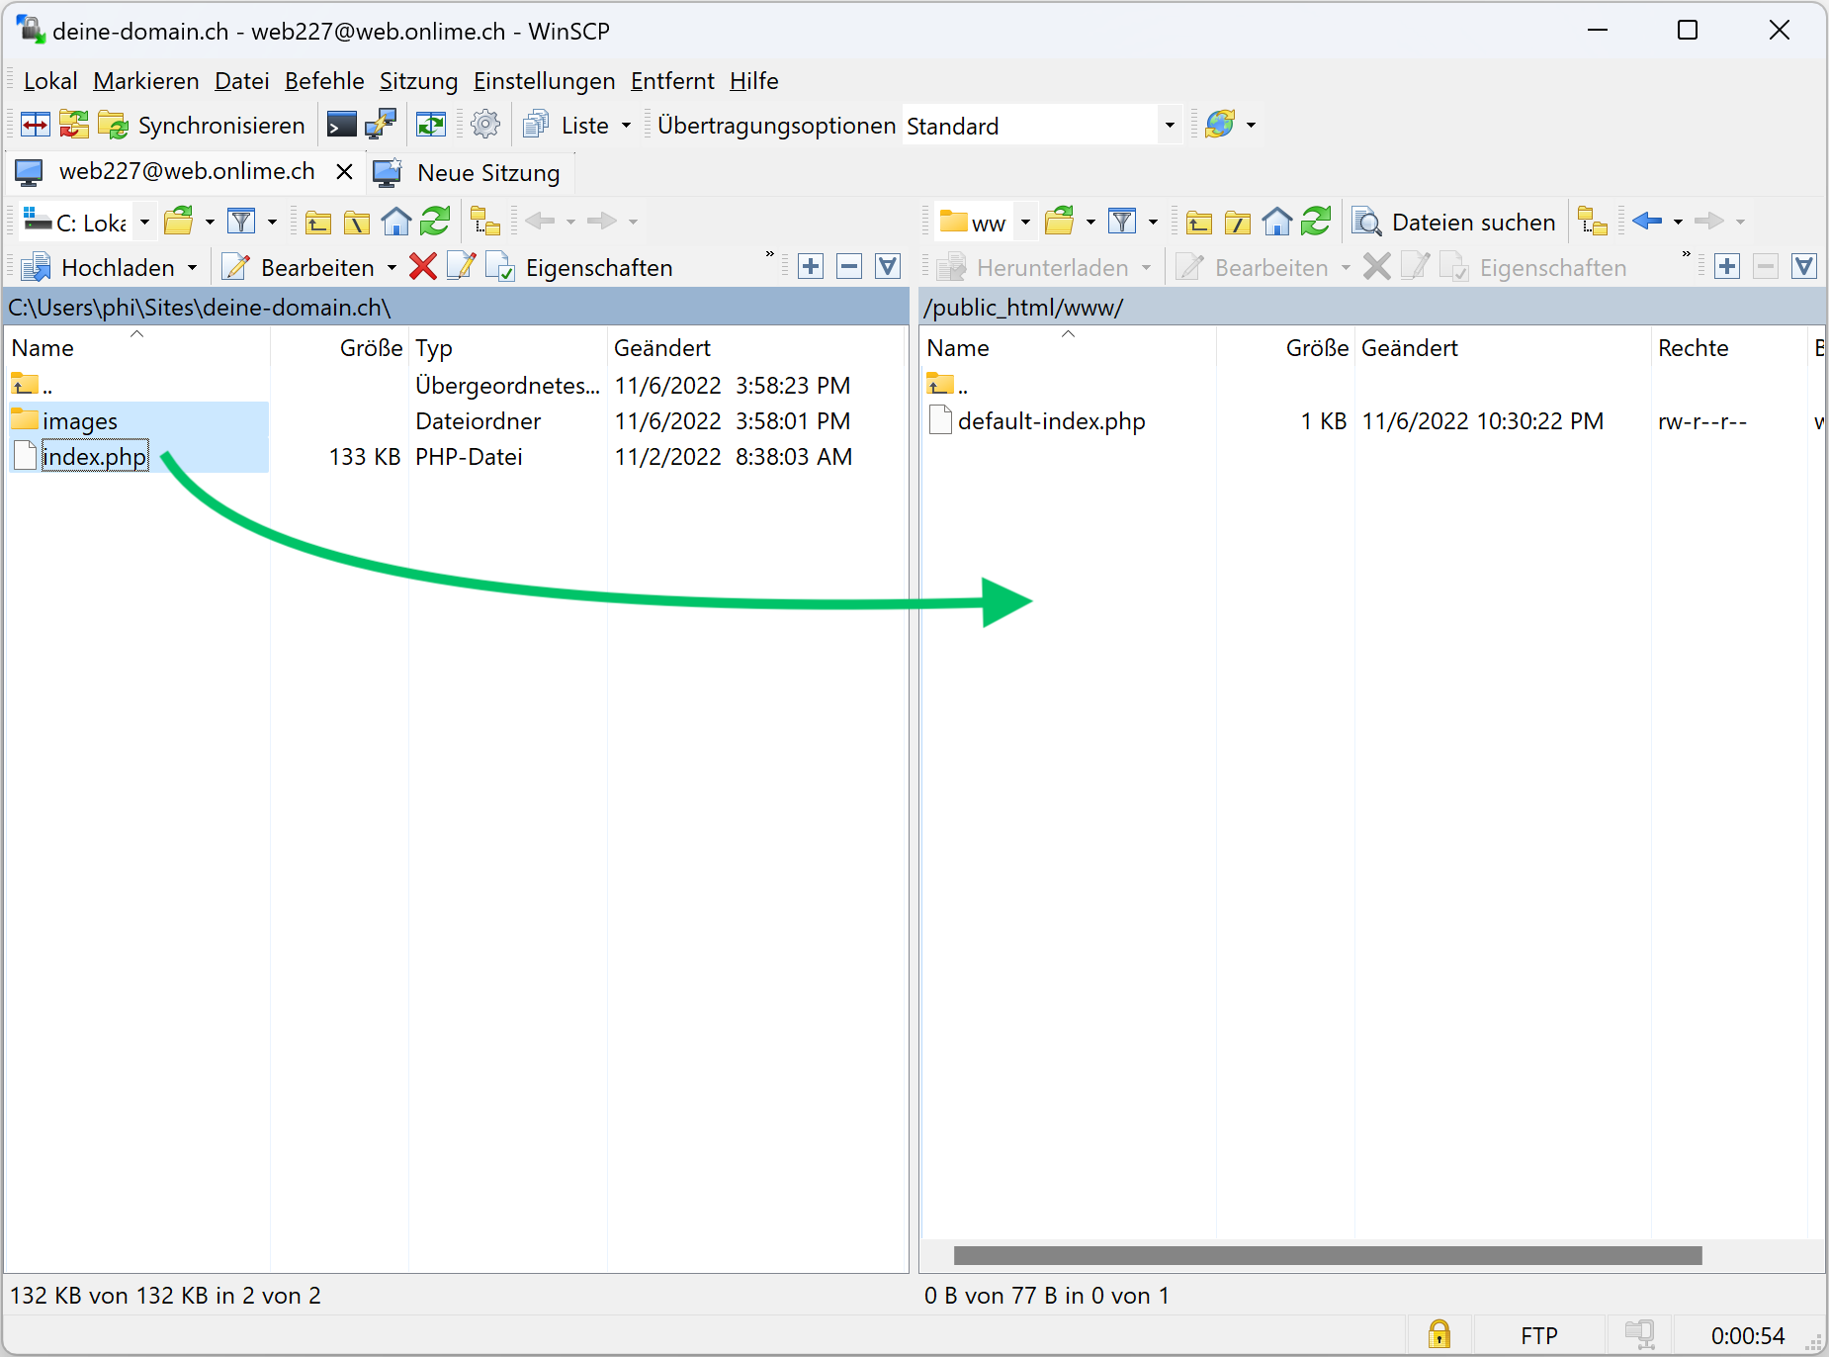Click the Compare Directories icon in the main toolbar
This screenshot has height=1357, width=1829.
tap(36, 125)
